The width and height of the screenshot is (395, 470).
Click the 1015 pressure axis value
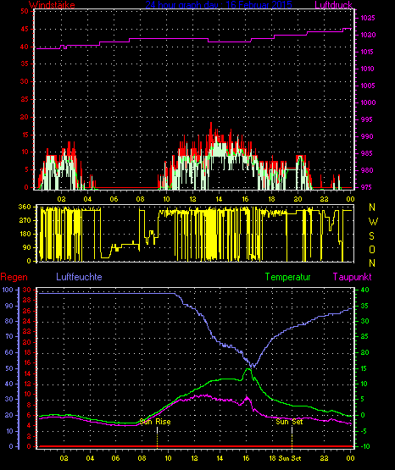368,52
